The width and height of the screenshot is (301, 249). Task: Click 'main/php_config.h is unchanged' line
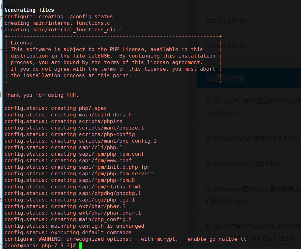[x=74, y=226]
